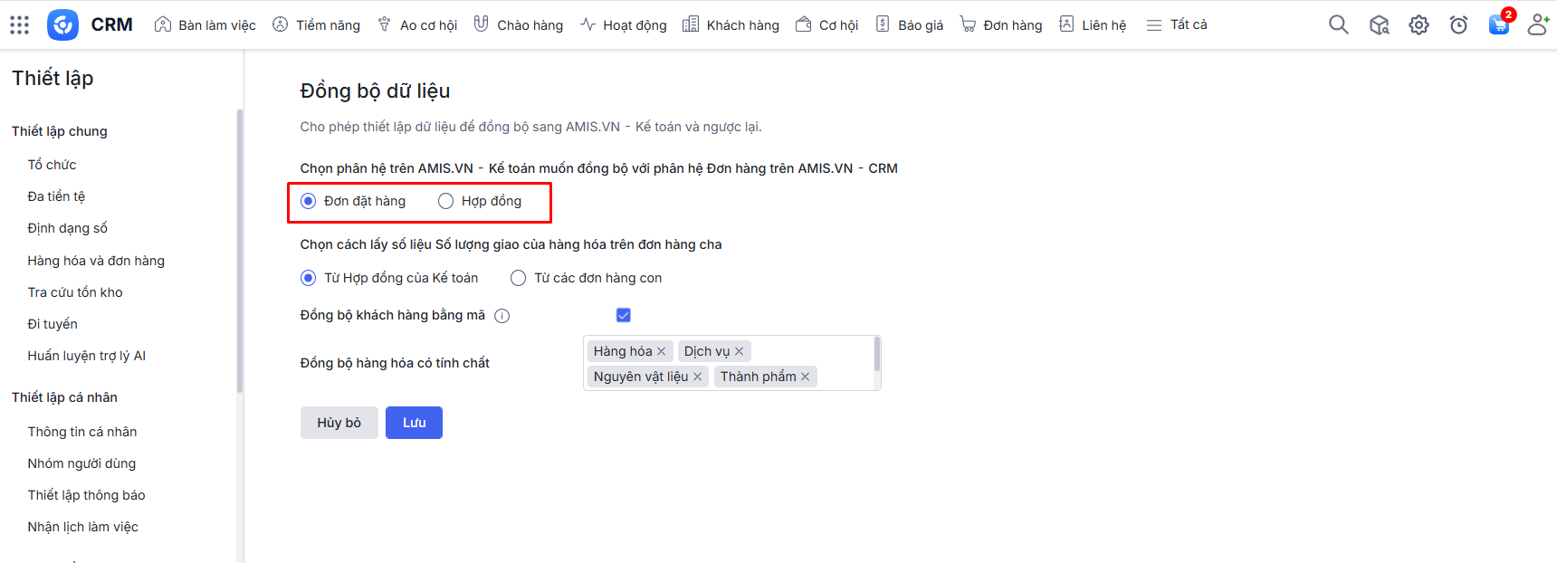Open the alarm clock reminders icon
Image resolution: width=1557 pixels, height=563 pixels.
pos(1458,24)
